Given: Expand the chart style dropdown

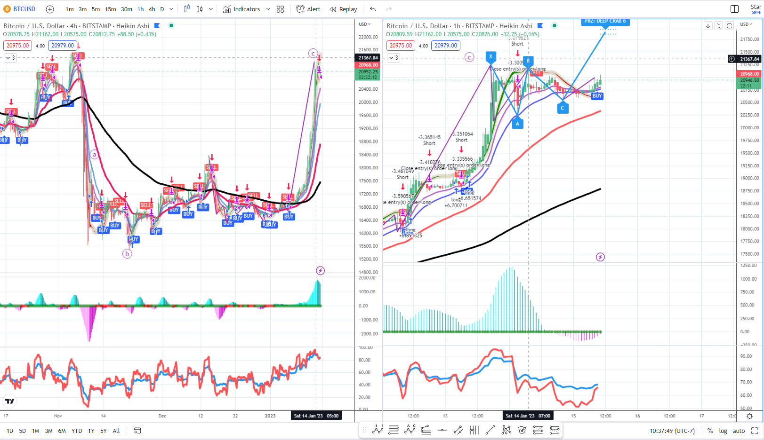Looking at the screenshot, I should 211,9.
